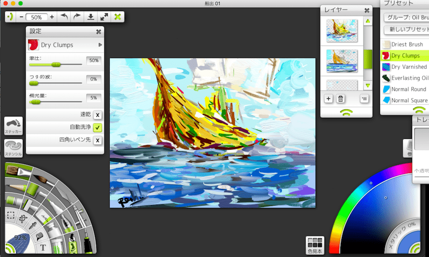Zoom in with the plus button

[51, 17]
